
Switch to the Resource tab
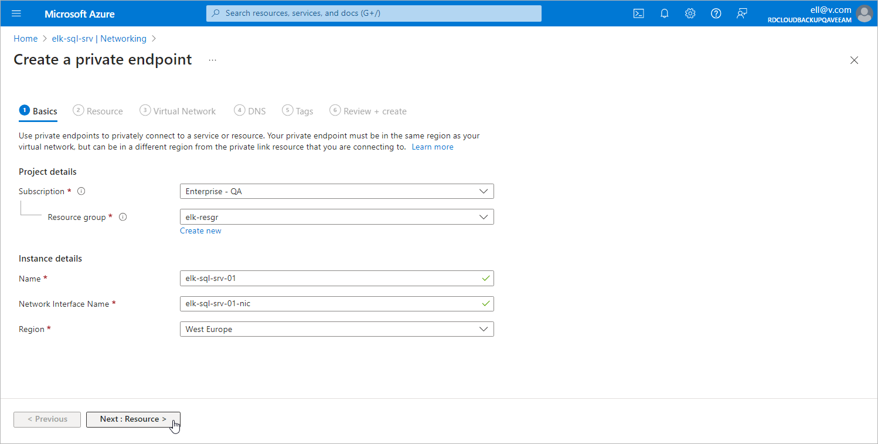pyautogui.click(x=98, y=111)
